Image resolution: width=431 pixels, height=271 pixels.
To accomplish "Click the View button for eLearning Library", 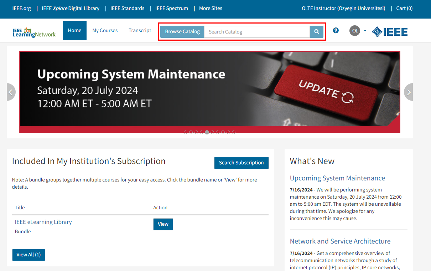I will pos(163,224).
